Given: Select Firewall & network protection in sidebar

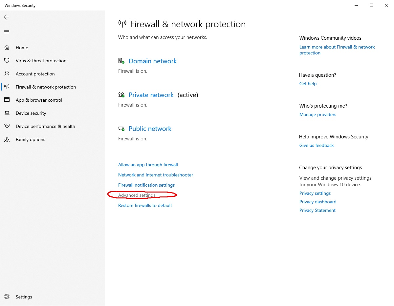Looking at the screenshot, I should click(x=46, y=87).
